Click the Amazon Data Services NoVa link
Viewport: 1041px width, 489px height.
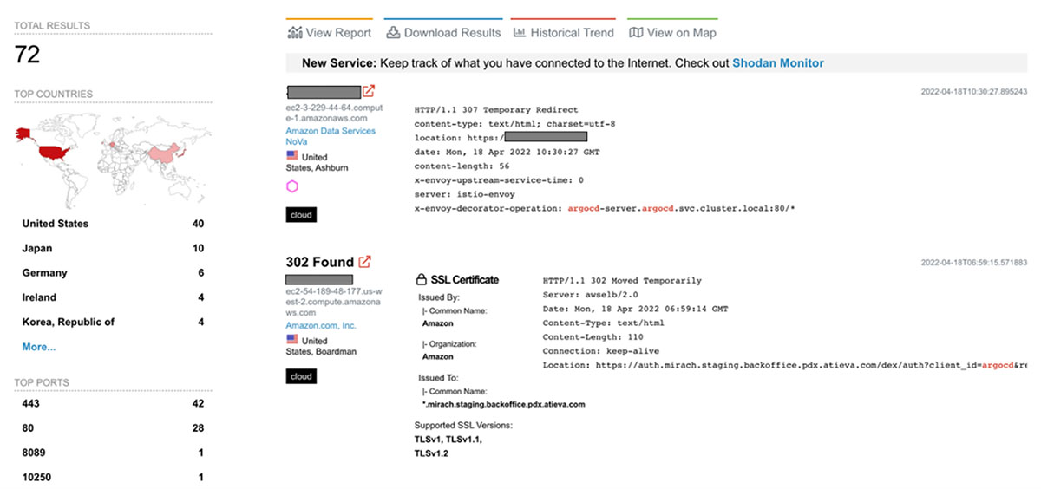coord(331,136)
